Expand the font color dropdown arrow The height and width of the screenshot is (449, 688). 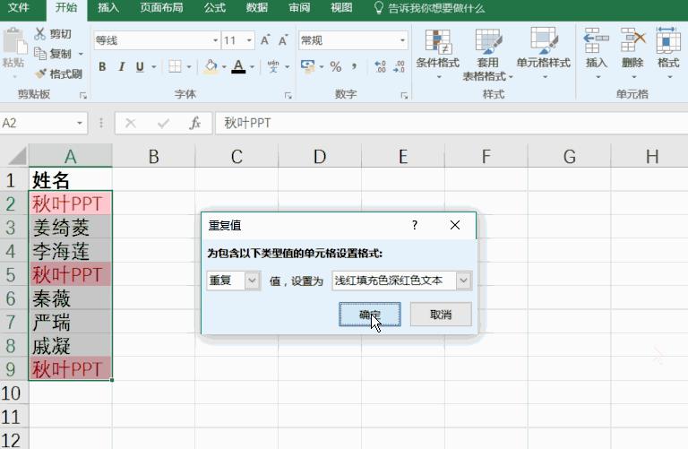click(252, 67)
